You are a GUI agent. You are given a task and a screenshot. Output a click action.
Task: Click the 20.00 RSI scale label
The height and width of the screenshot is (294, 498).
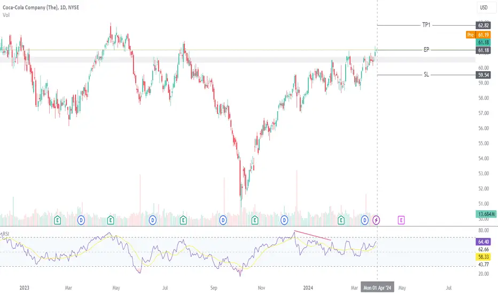pos(484,274)
